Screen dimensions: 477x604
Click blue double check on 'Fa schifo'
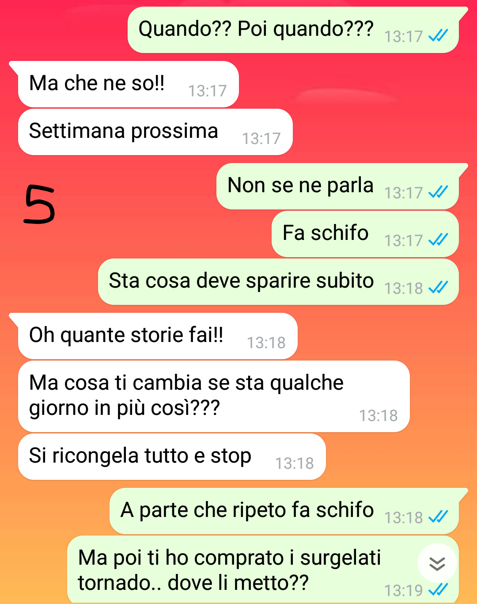438,239
